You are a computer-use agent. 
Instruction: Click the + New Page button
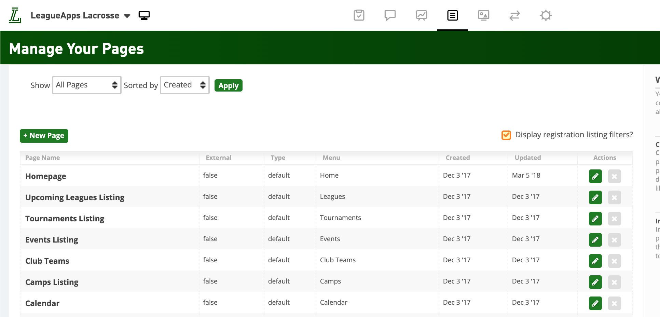(x=44, y=136)
